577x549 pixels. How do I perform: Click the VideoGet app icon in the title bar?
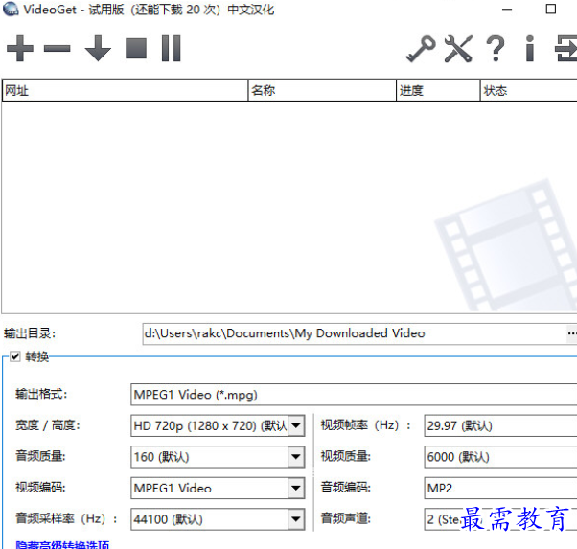coord(11,10)
